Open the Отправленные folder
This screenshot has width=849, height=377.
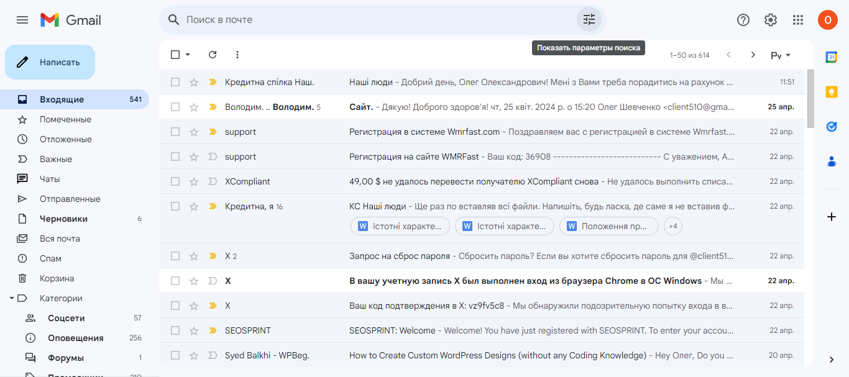click(x=70, y=199)
